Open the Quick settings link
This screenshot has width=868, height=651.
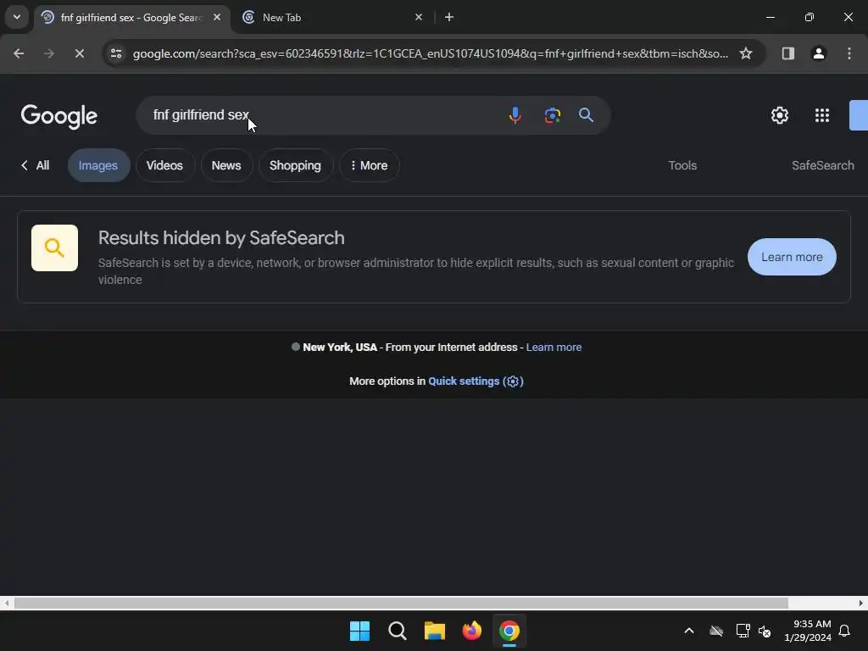pyautogui.click(x=476, y=381)
